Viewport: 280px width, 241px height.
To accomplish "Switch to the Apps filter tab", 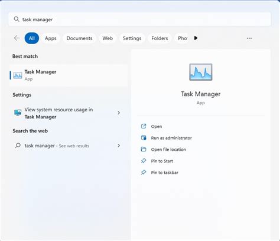I will pos(51,38).
